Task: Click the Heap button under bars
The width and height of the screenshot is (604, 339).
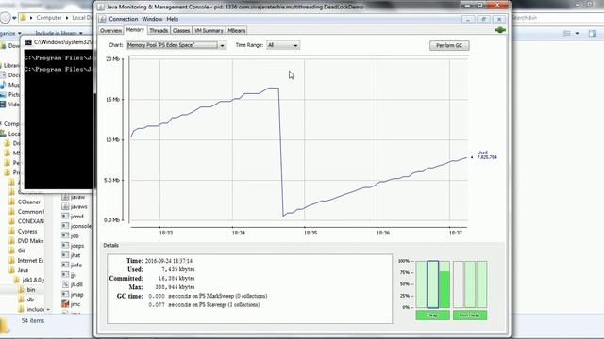Action: click(432, 315)
